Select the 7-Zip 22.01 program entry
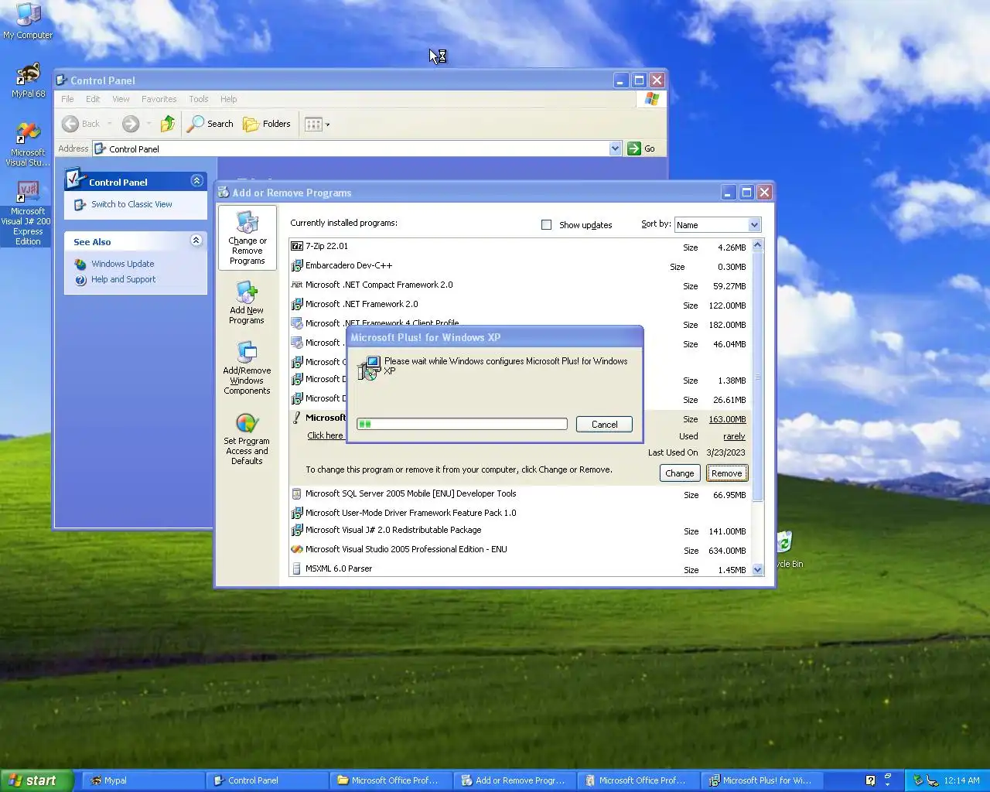This screenshot has height=792, width=990. [519, 247]
